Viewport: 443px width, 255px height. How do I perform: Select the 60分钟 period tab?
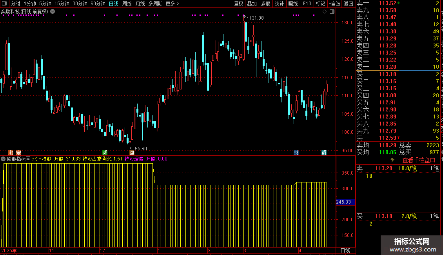(x=98, y=4)
